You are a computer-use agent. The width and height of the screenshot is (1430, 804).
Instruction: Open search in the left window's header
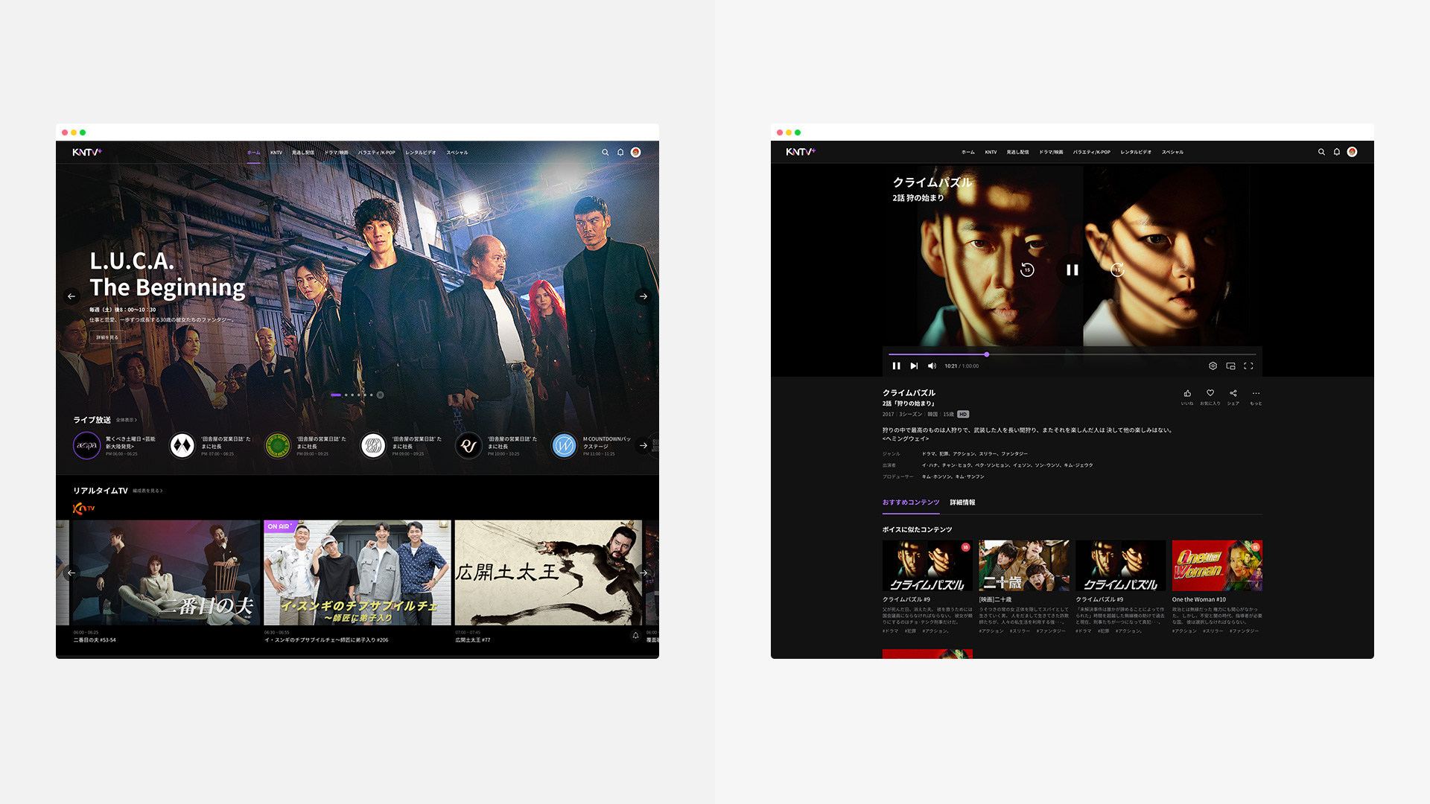click(606, 153)
